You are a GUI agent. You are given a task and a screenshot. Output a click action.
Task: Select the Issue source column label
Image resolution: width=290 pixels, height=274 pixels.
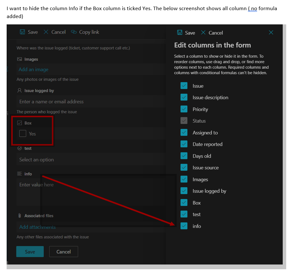(206, 168)
